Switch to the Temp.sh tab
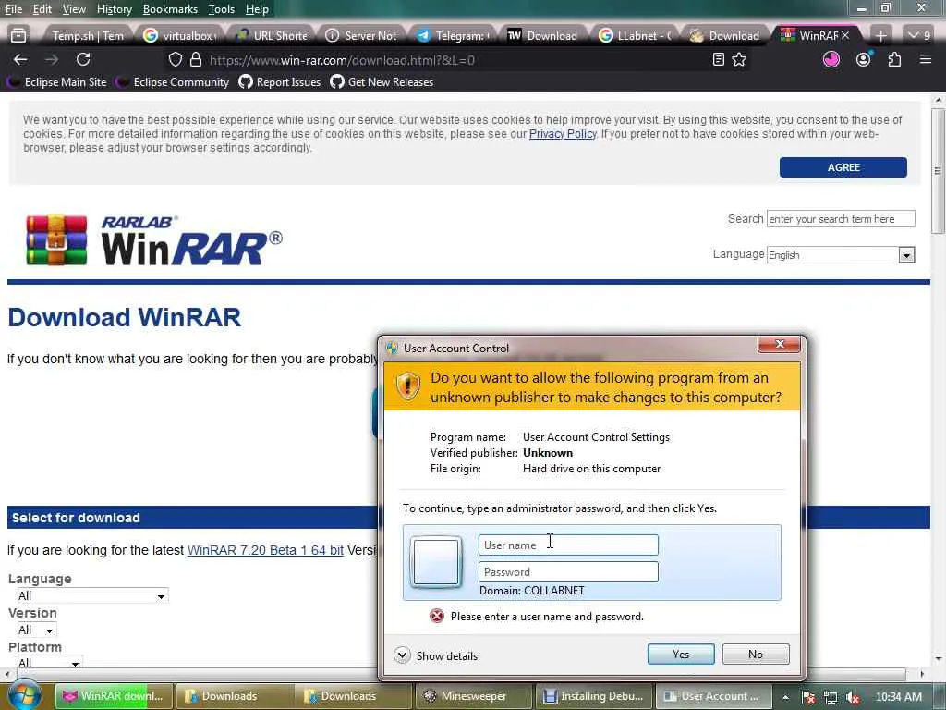Viewport: 946px width, 710px height. click(88, 36)
